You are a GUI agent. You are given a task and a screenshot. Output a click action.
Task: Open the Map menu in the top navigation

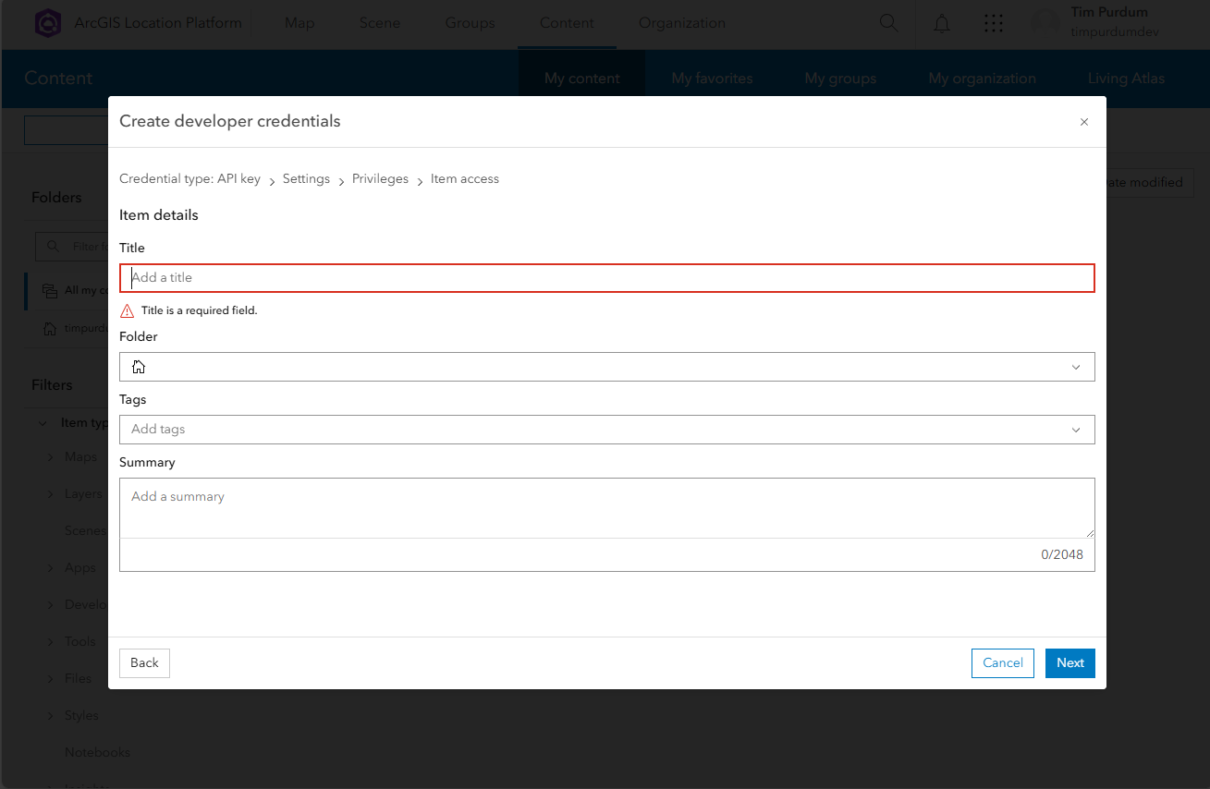click(299, 23)
